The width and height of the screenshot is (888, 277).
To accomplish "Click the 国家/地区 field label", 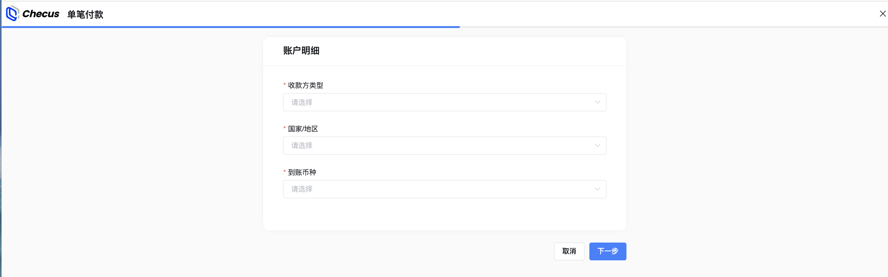I will [303, 129].
